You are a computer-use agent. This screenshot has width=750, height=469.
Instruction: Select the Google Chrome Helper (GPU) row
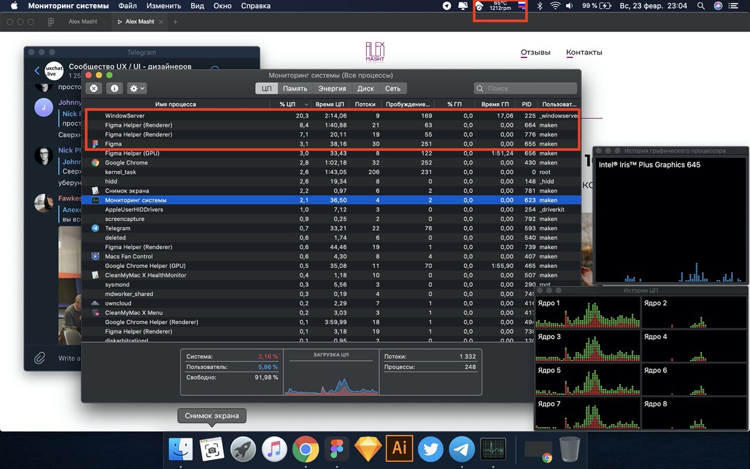331,266
